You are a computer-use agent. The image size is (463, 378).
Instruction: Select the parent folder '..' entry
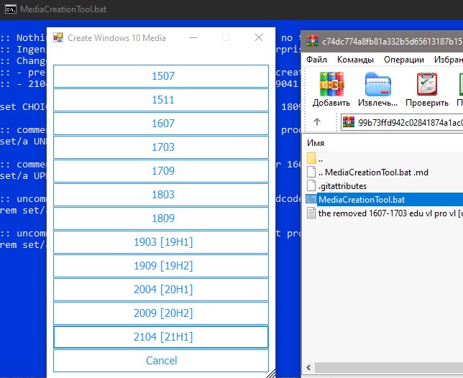[x=316, y=159]
